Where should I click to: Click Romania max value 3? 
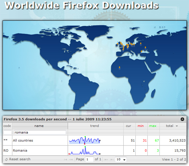tap(158, 151)
